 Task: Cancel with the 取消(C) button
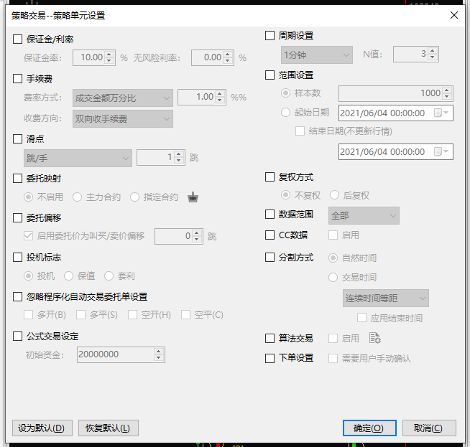pos(429,428)
